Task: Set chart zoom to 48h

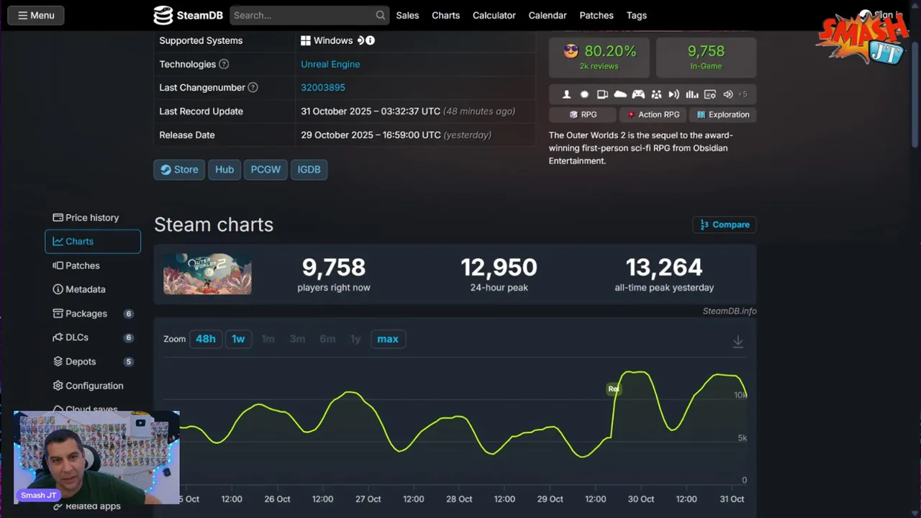Action: [206, 339]
